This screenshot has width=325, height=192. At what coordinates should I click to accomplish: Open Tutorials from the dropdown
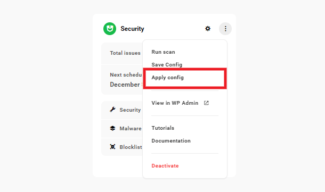(x=162, y=128)
